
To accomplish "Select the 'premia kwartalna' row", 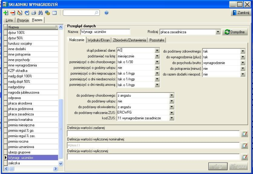I will 33,120.
